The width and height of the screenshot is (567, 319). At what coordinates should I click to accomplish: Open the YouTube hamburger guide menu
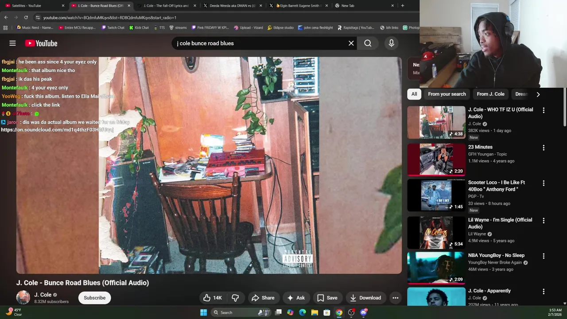coord(12,43)
